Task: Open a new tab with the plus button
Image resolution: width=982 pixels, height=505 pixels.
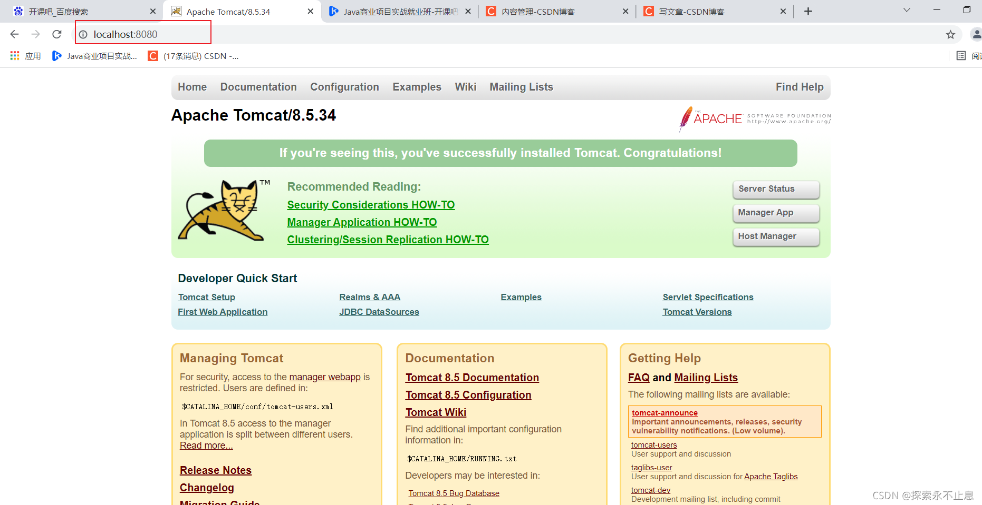Action: (x=808, y=11)
